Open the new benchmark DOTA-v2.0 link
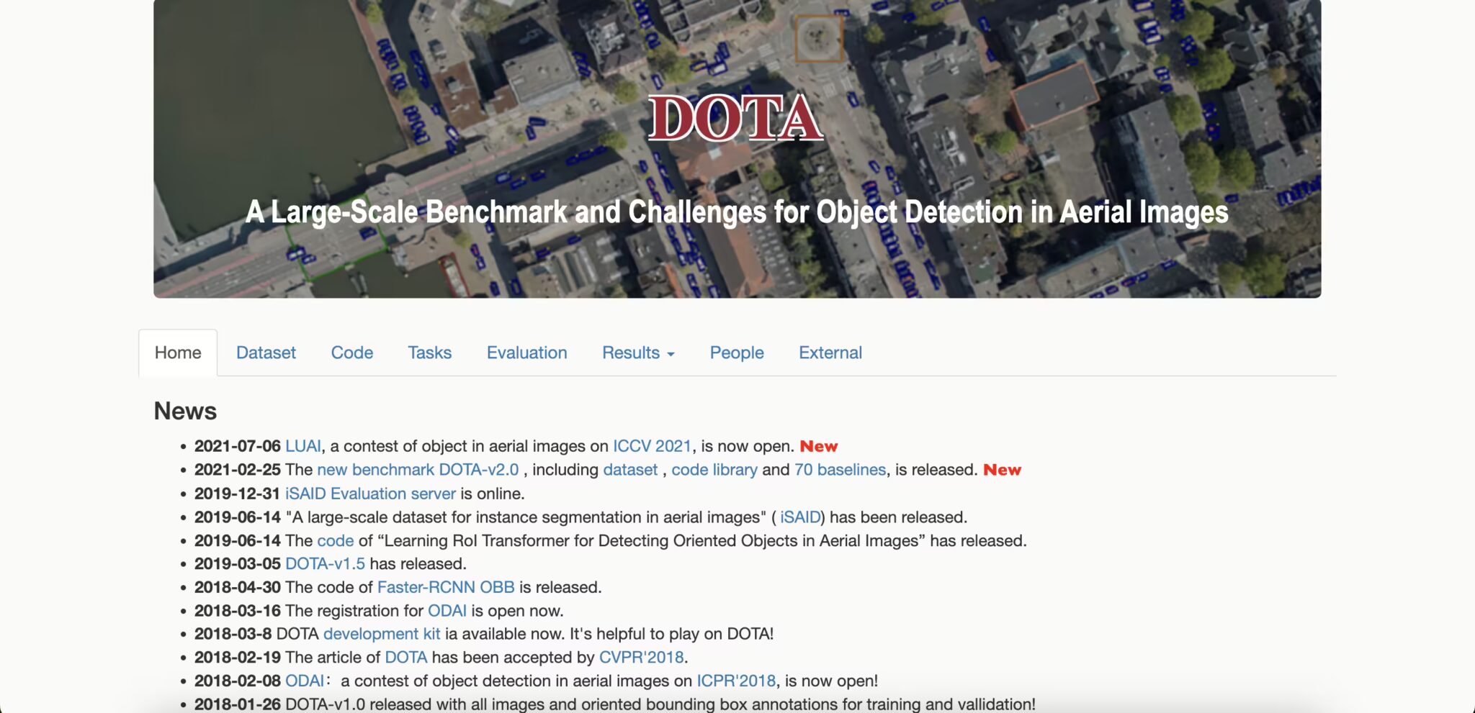This screenshot has width=1475, height=713. (x=418, y=469)
